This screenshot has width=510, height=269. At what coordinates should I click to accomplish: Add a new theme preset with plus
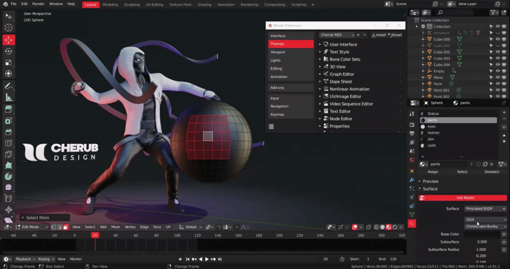tap(358, 35)
